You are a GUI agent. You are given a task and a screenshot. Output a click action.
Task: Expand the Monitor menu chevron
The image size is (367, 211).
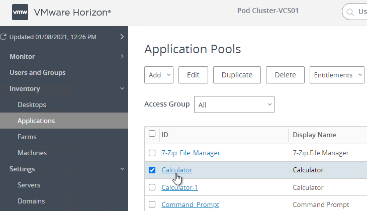[122, 56]
